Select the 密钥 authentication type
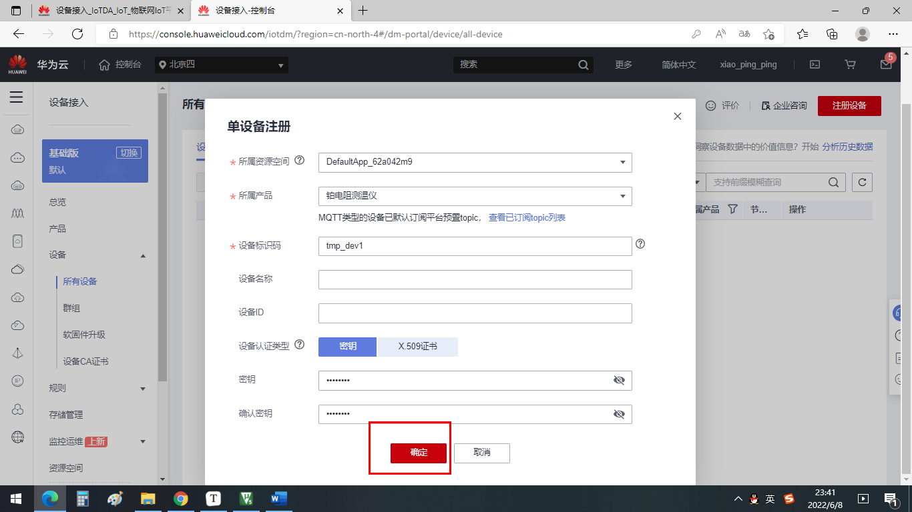This screenshot has height=512, width=912. click(348, 347)
